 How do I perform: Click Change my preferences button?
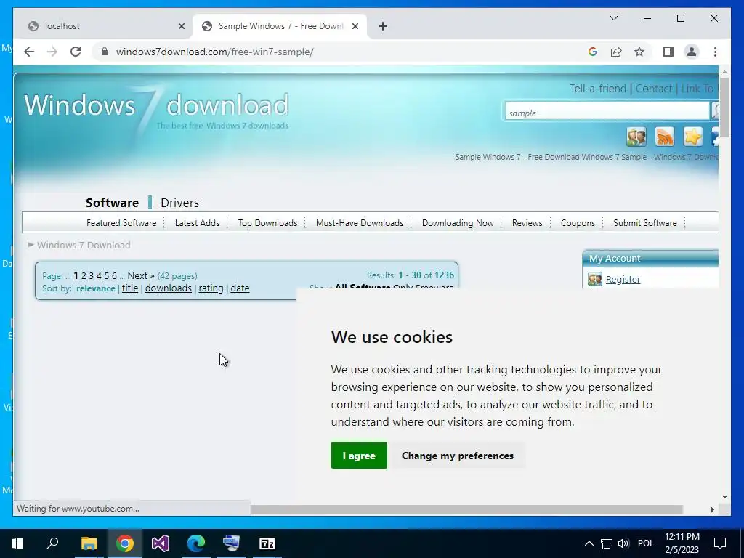(458, 455)
